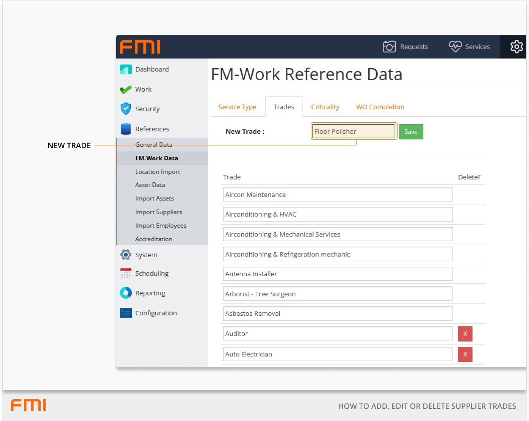
Task: Click the Reporting donut chart icon
Action: coord(125,293)
